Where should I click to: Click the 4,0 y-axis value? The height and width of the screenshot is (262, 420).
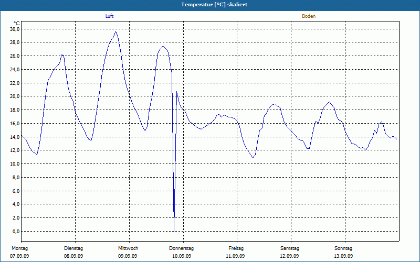tap(17, 204)
